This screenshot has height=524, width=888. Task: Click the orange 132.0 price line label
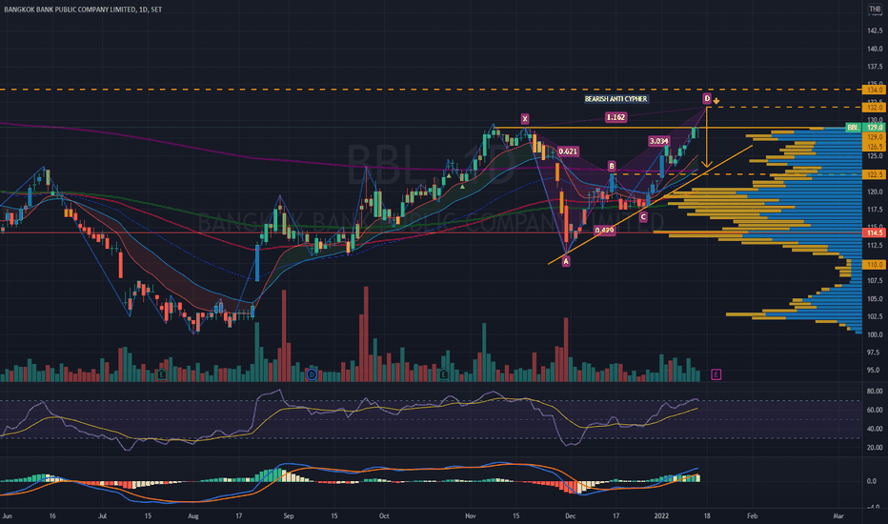(x=875, y=107)
